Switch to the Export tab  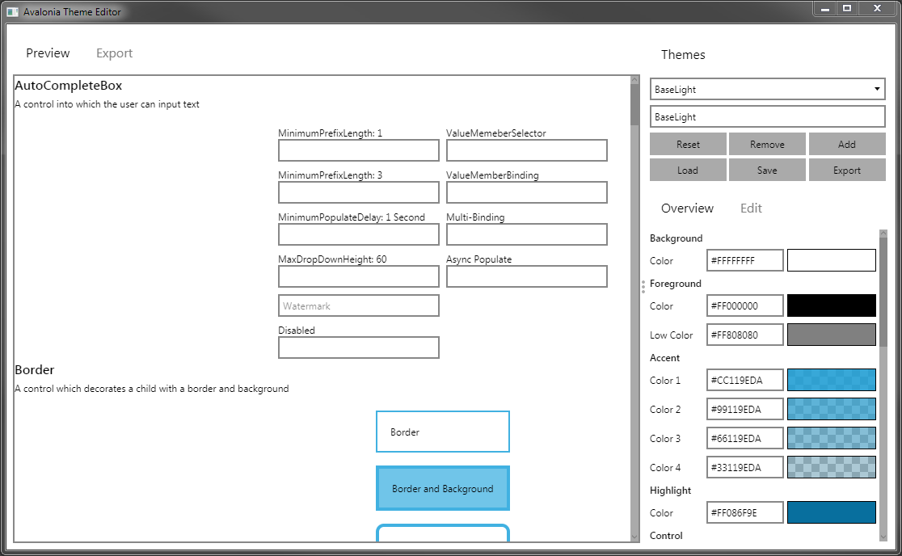coord(113,53)
